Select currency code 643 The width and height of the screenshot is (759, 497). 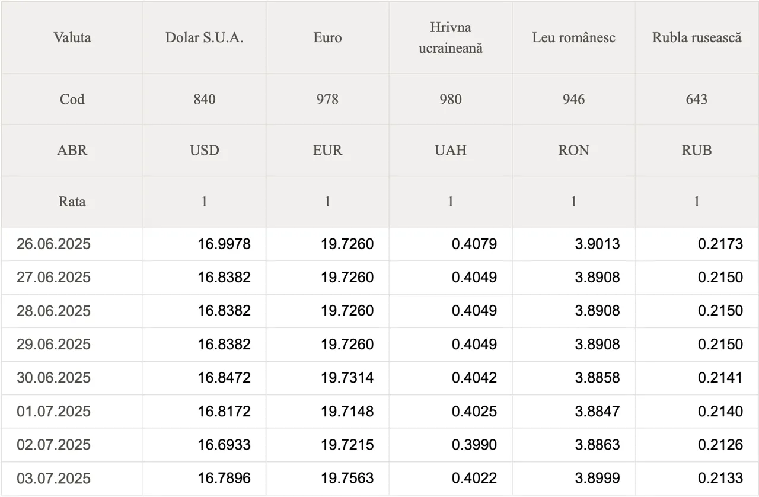pos(697,99)
